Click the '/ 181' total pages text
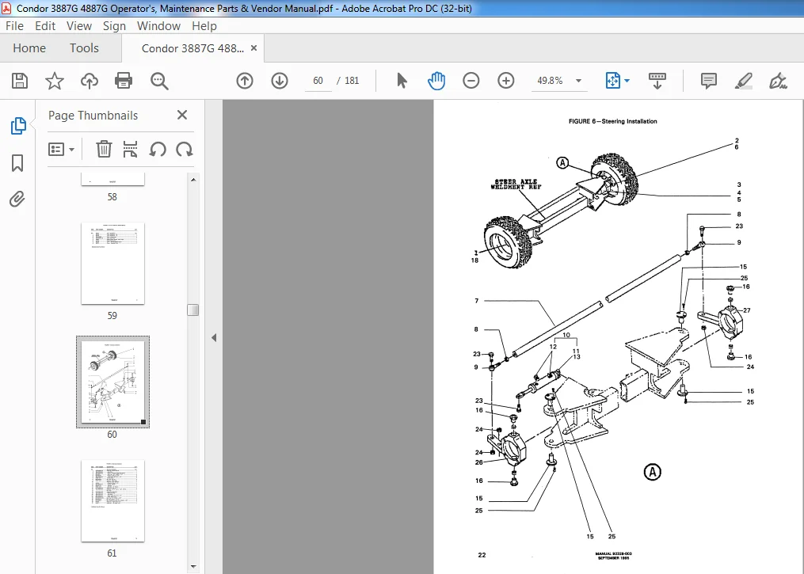Image resolution: width=804 pixels, height=574 pixels. pos(348,81)
